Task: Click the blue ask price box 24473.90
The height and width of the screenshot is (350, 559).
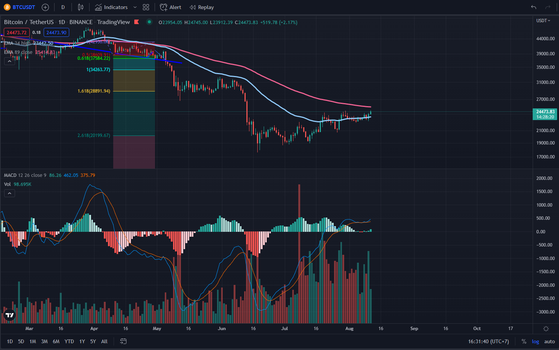Action: (56, 32)
